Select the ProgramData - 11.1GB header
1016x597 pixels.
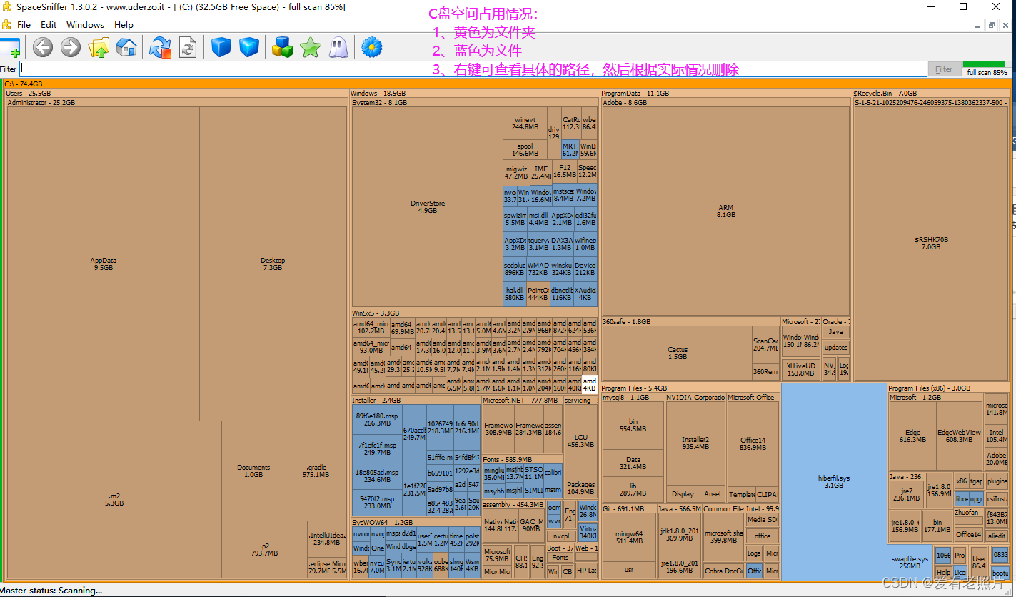tap(726, 94)
